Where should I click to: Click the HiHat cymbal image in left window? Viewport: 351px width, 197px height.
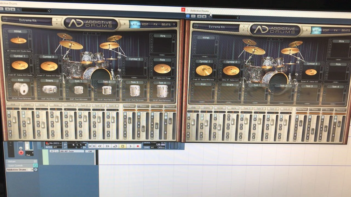pos(19,40)
